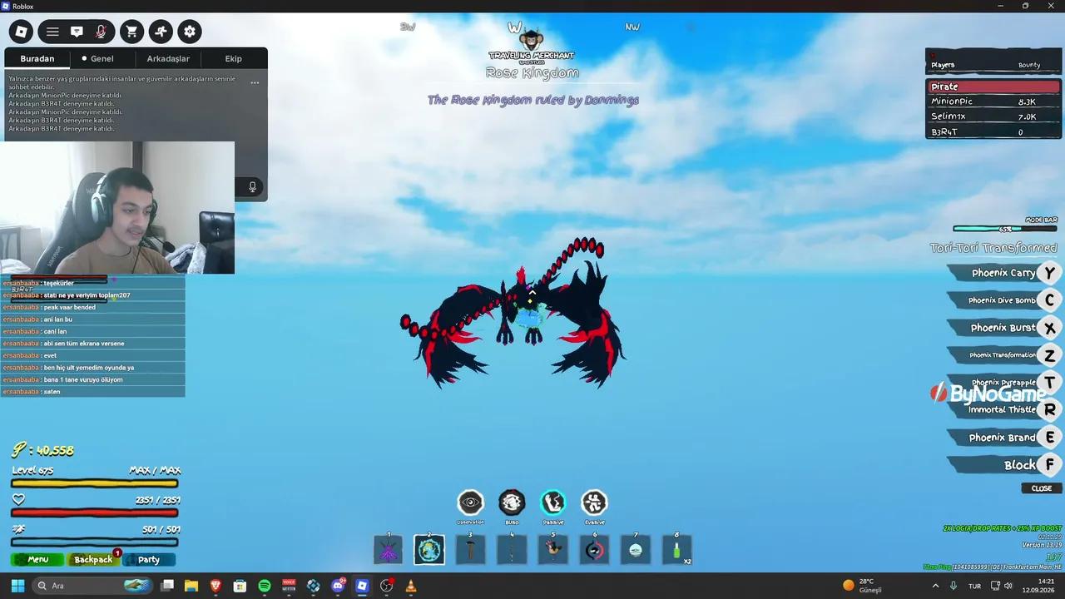Select hotbar slot 8 green bottle
Screen dimensions: 1065x599
pyautogui.click(x=676, y=550)
